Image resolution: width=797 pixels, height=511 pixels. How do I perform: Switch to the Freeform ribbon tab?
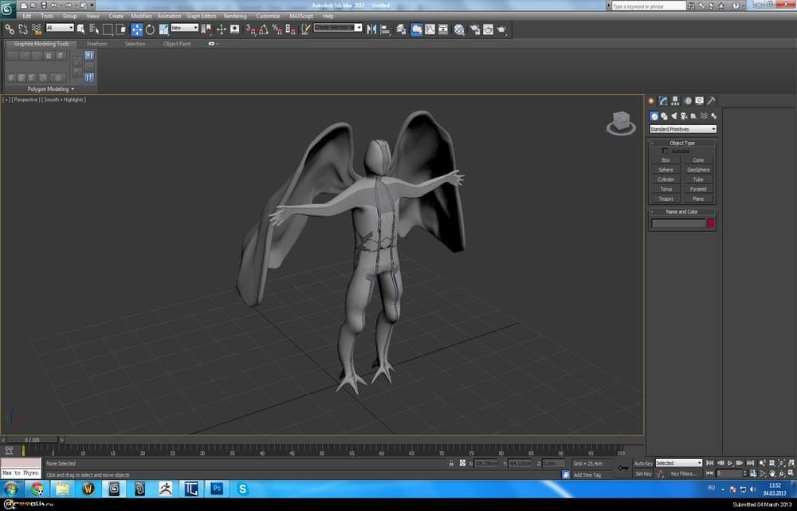(96, 44)
